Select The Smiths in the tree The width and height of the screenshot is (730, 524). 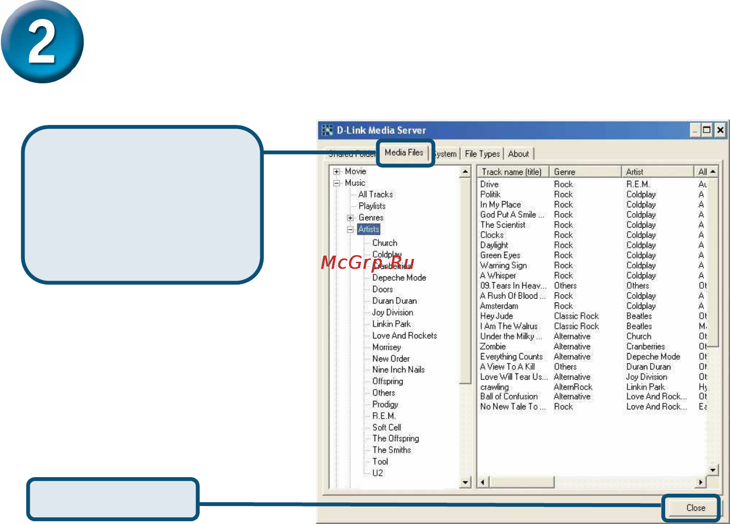click(x=392, y=450)
